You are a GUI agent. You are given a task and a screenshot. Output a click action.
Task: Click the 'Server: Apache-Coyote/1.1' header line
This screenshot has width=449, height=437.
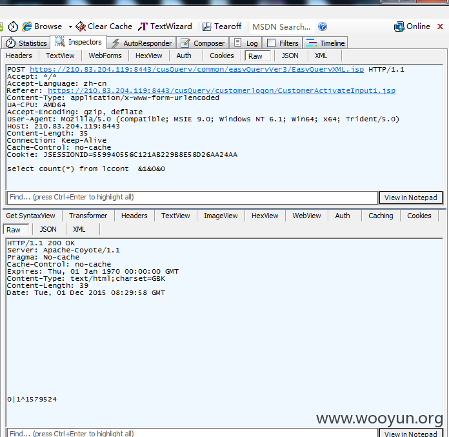coord(63,250)
